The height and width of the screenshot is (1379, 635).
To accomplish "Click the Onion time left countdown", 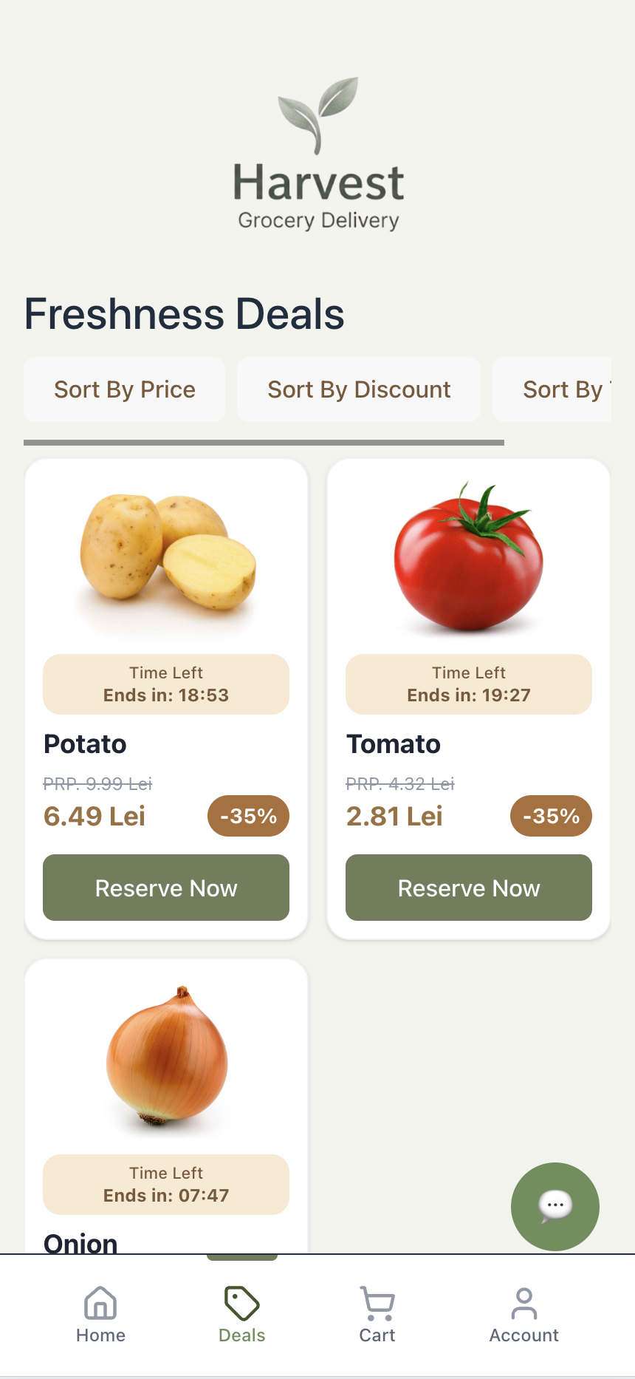I will pyautogui.click(x=166, y=1185).
